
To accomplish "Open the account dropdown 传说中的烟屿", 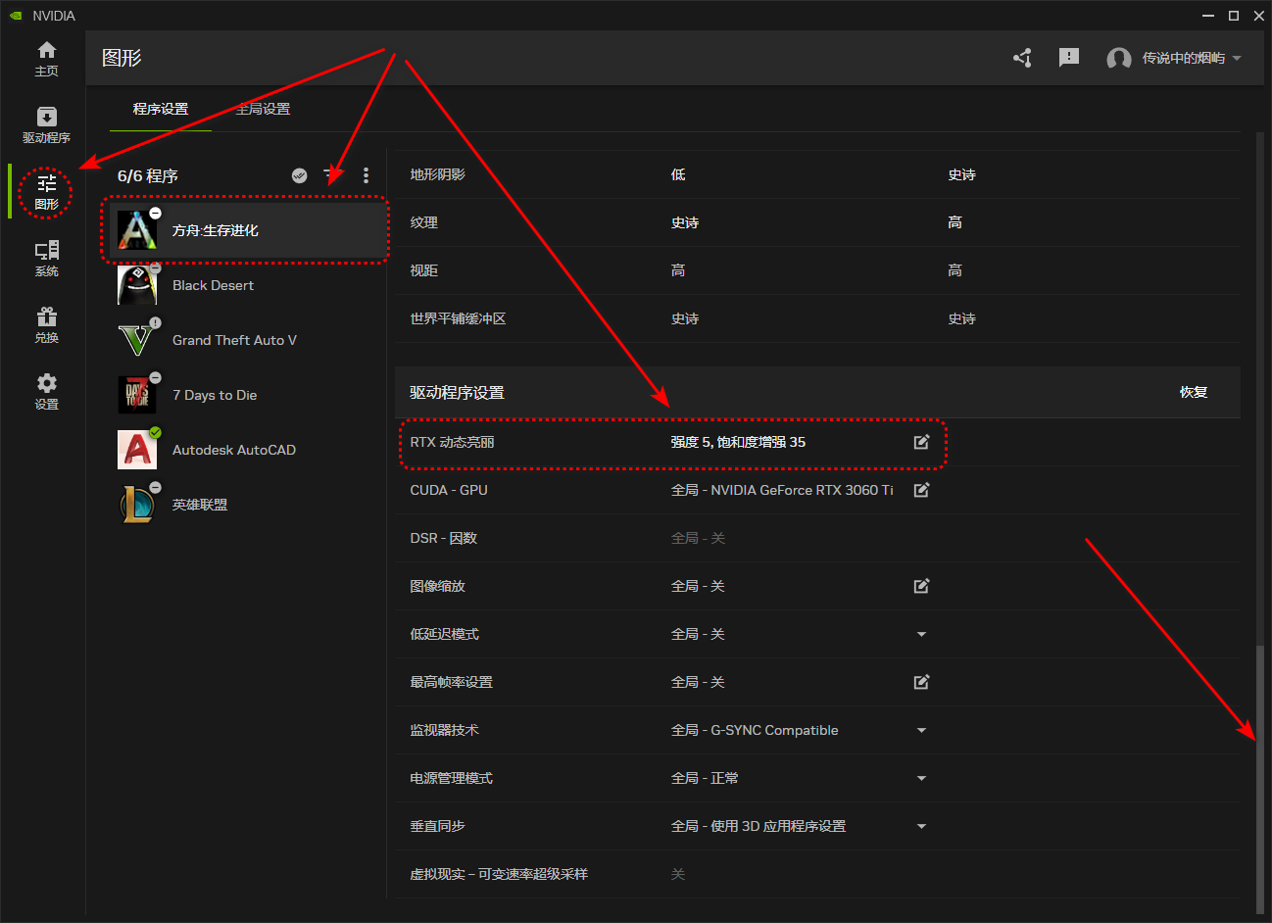I will click(x=1192, y=58).
